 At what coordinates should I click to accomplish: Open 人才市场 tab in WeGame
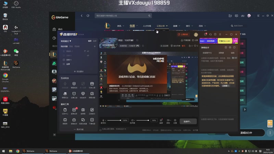pos(147,26)
